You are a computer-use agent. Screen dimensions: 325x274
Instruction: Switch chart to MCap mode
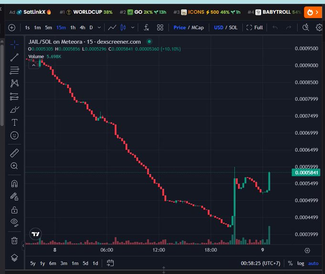pyautogui.click(x=197, y=28)
